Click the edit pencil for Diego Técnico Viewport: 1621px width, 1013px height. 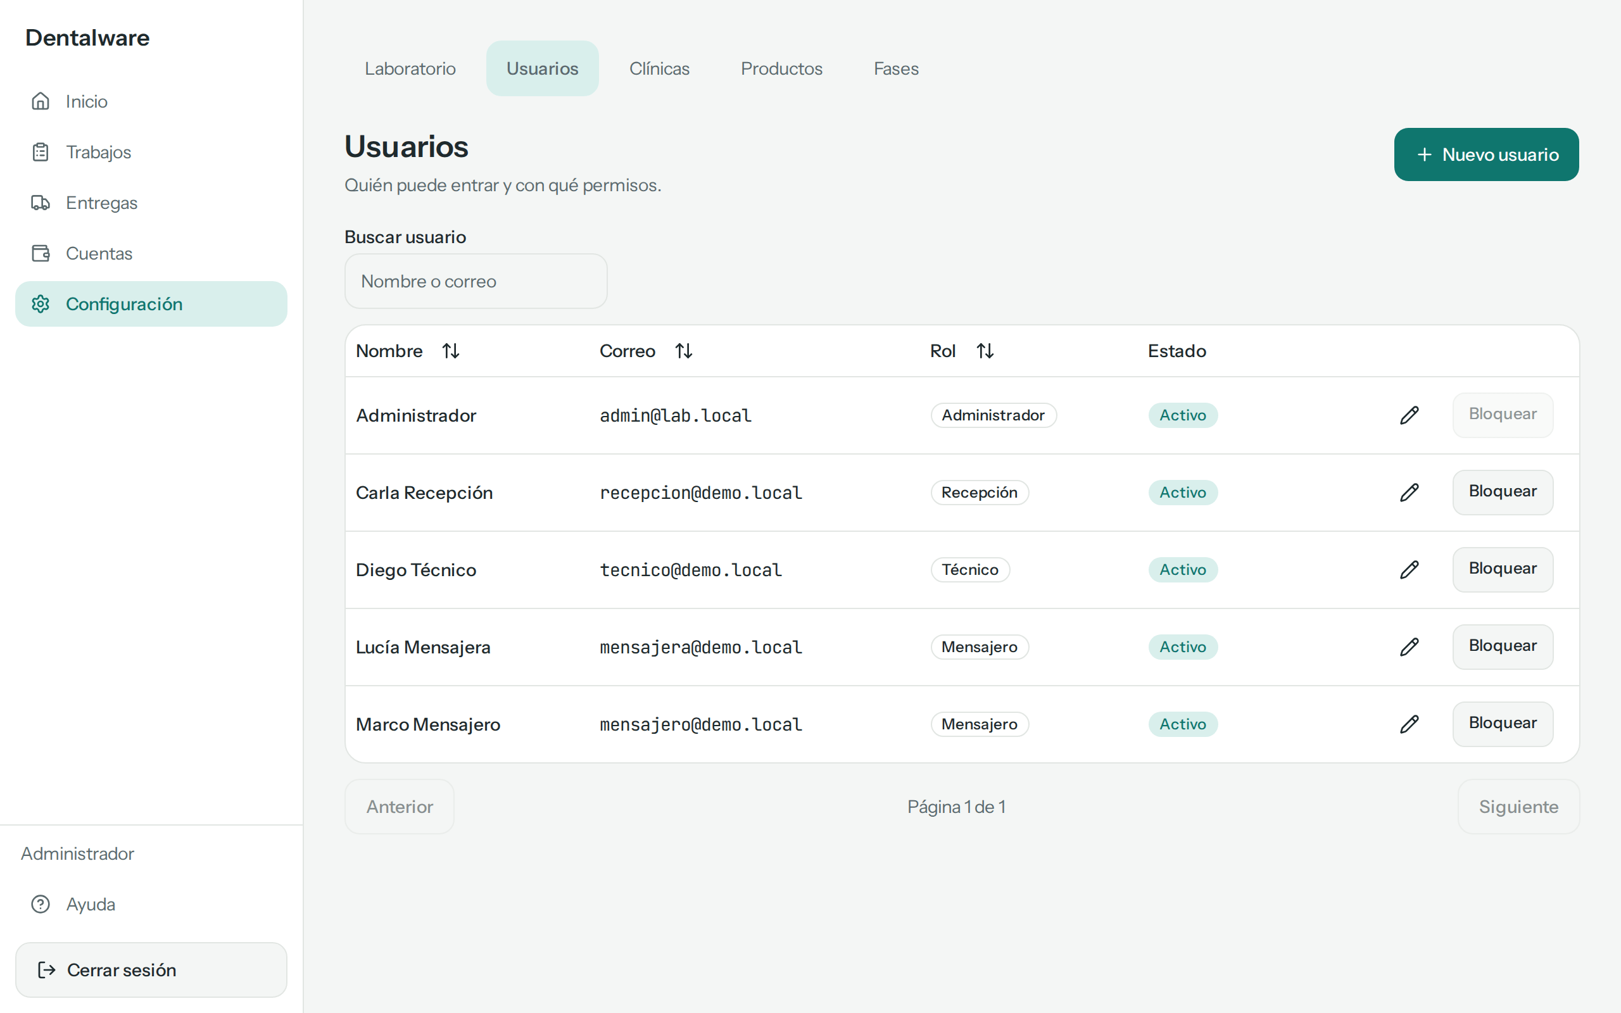coord(1410,569)
